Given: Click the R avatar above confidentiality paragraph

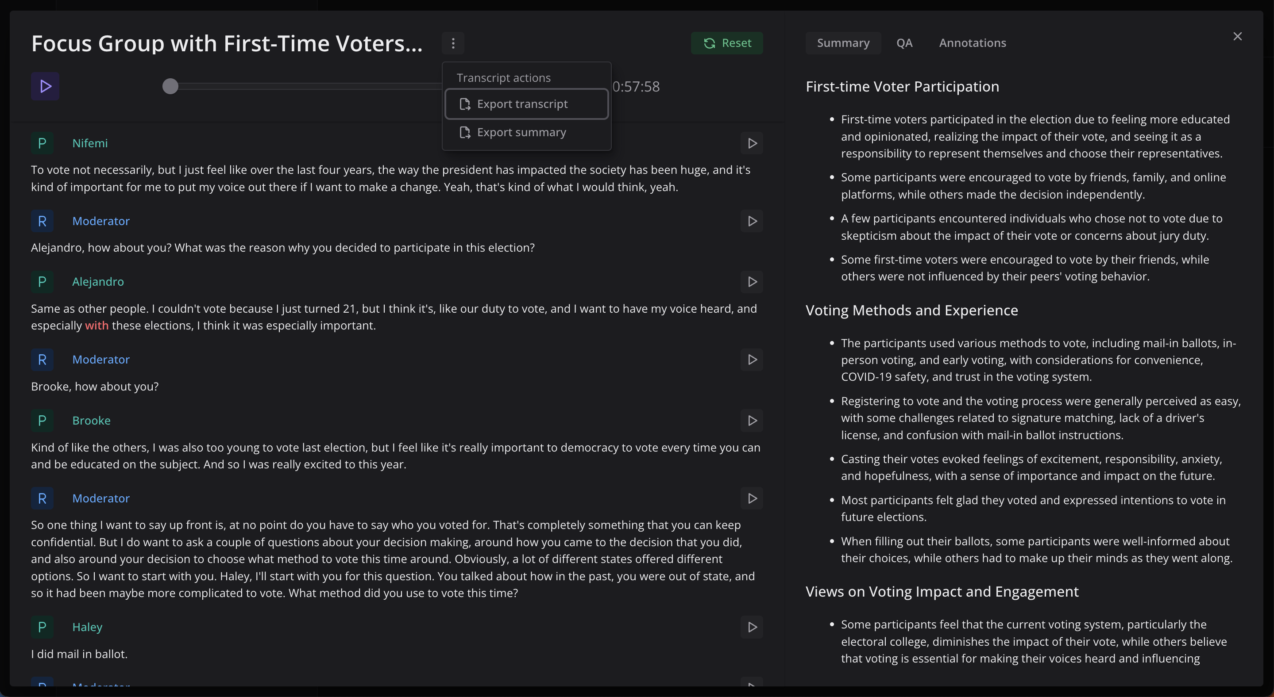Looking at the screenshot, I should tap(42, 498).
